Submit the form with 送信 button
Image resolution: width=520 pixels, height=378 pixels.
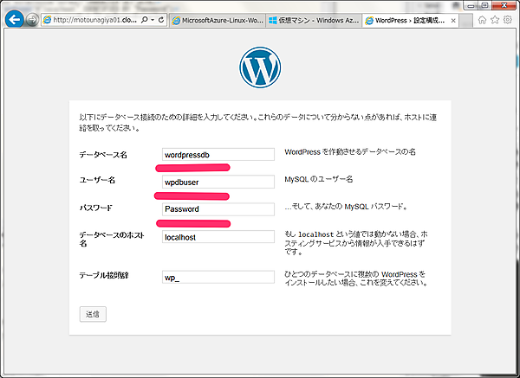click(x=93, y=314)
